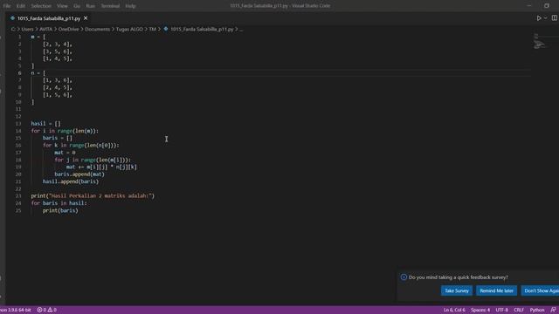
Task: Click the 'n = [' line
Action: (38, 73)
